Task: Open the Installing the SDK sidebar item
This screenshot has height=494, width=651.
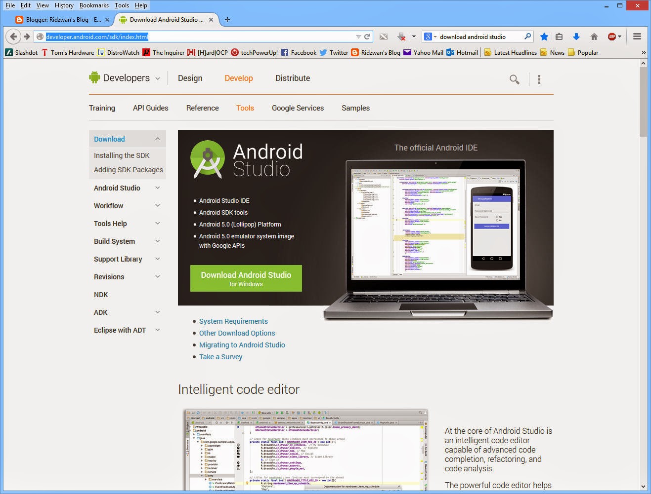Action: point(122,155)
